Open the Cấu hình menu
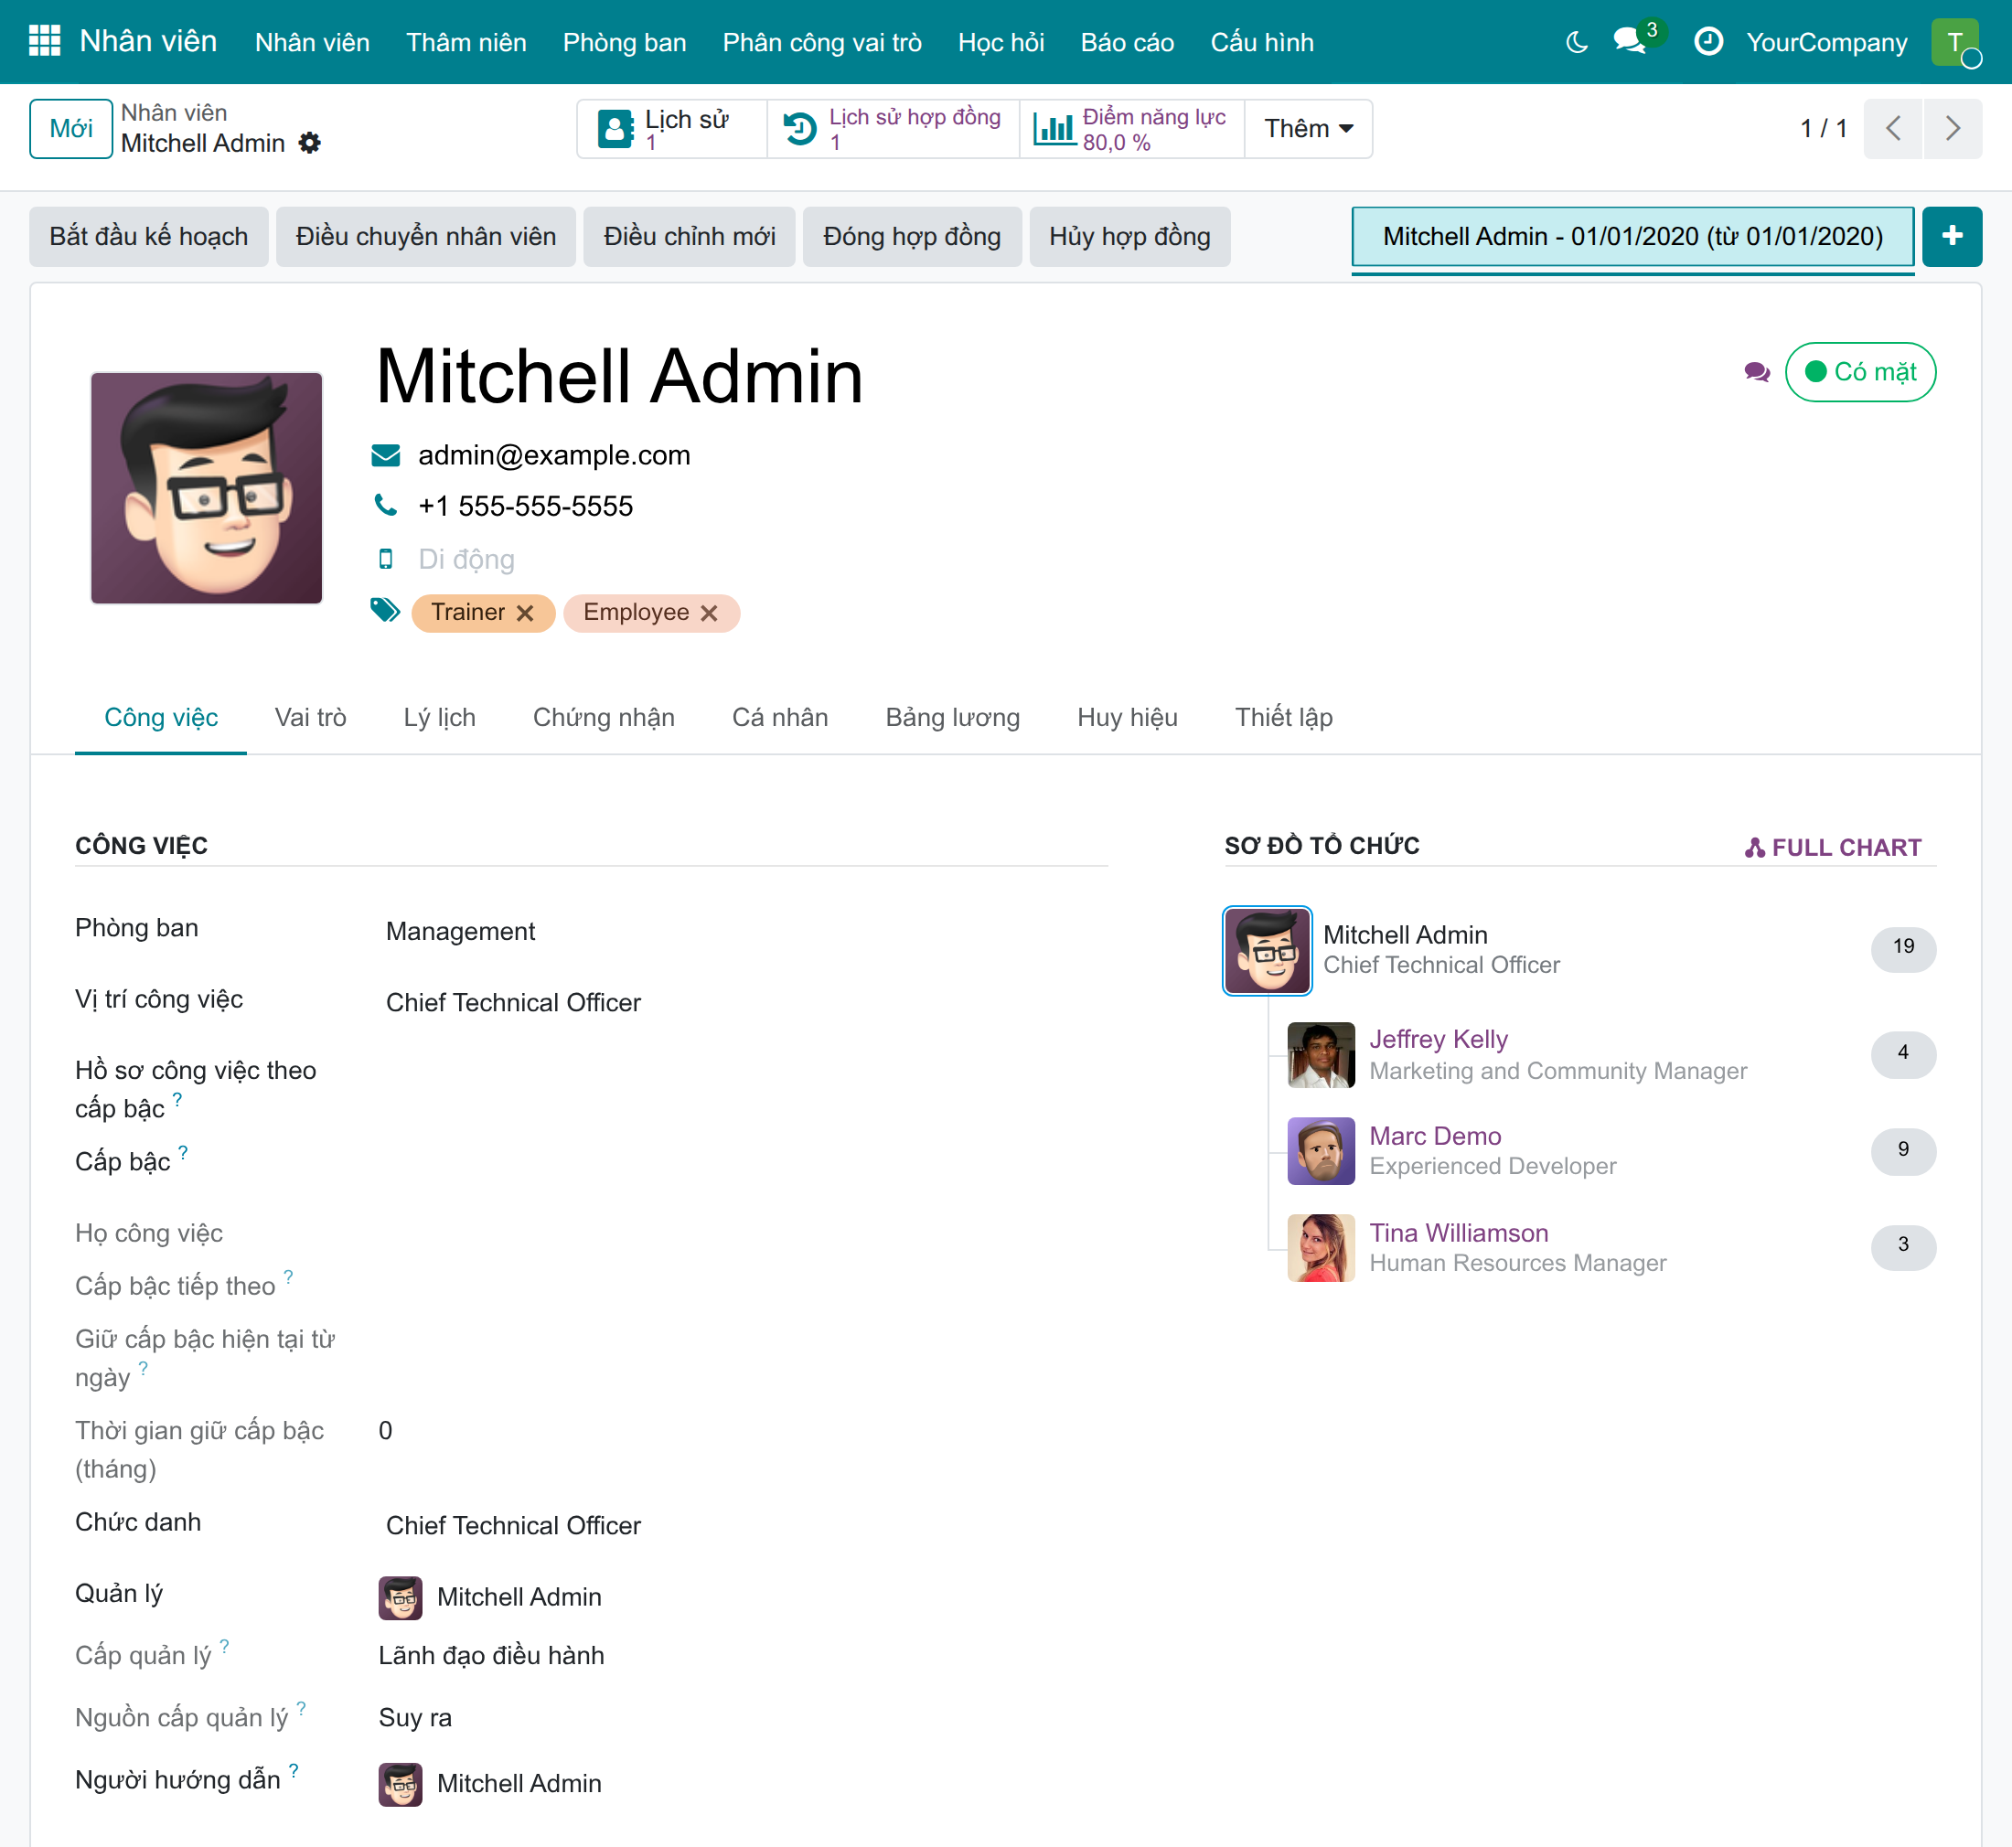Screen dimensions: 2012x1847 [1261, 42]
